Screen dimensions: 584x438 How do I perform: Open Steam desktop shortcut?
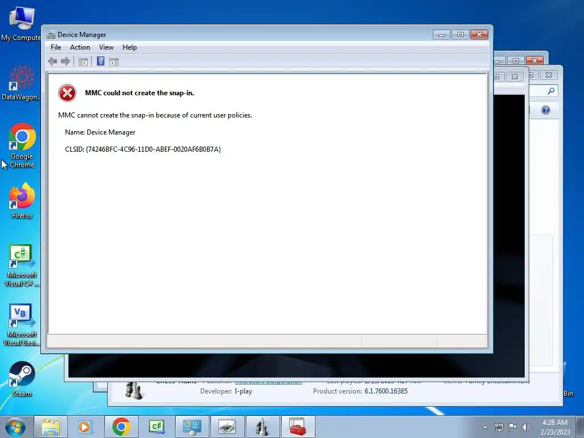point(22,379)
